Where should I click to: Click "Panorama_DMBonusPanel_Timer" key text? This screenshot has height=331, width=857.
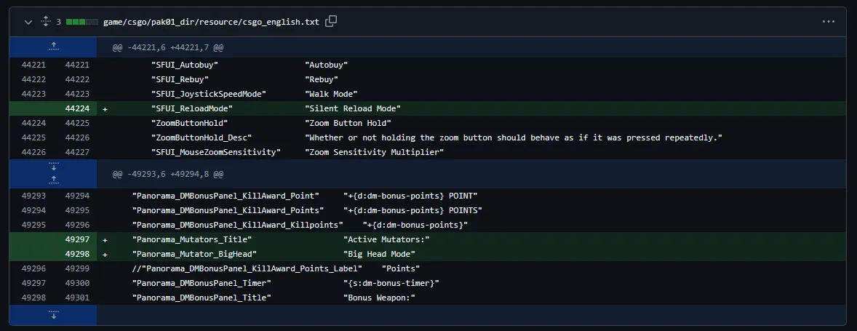pos(202,283)
